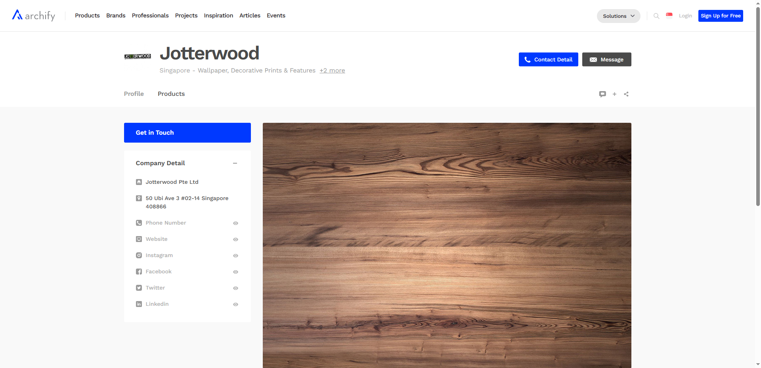Screen dimensions: 761x368
Task: Click the Contact Detail button
Action: (x=548, y=59)
